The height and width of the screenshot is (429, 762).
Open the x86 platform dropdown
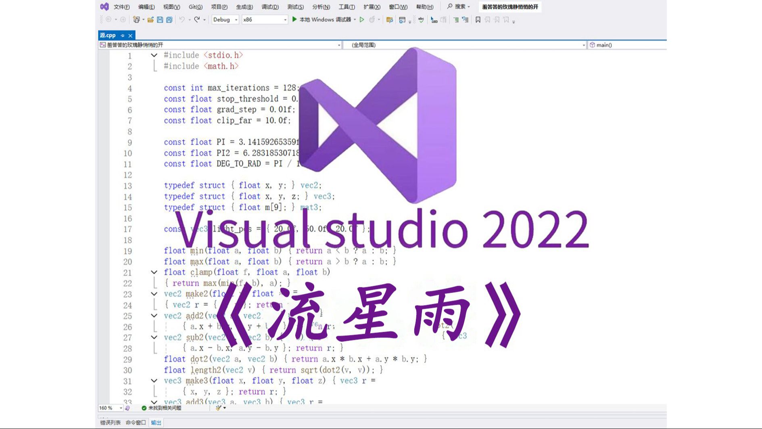click(265, 19)
